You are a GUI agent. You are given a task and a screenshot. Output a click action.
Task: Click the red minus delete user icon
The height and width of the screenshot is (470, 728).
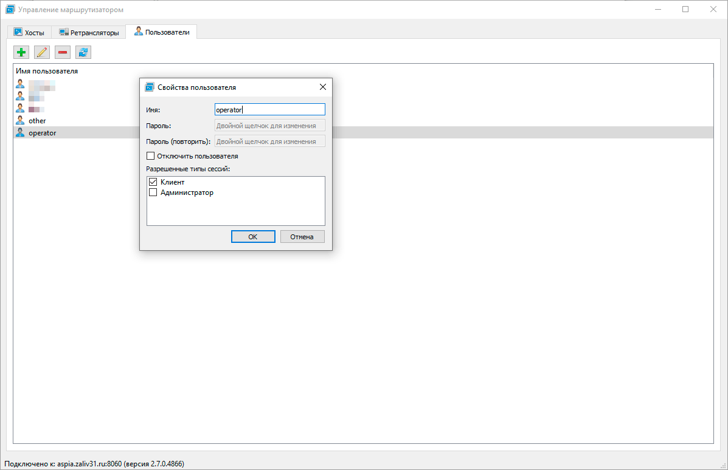63,52
